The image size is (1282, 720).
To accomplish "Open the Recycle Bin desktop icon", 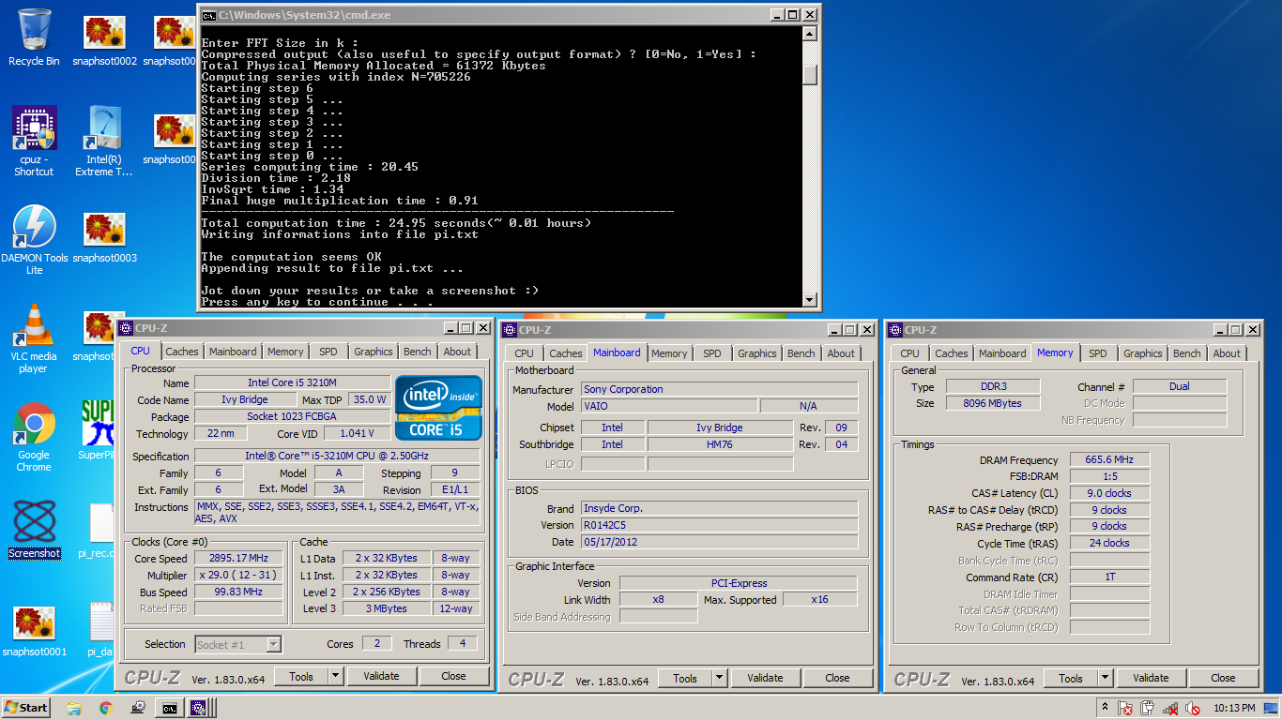I will 34,37.
